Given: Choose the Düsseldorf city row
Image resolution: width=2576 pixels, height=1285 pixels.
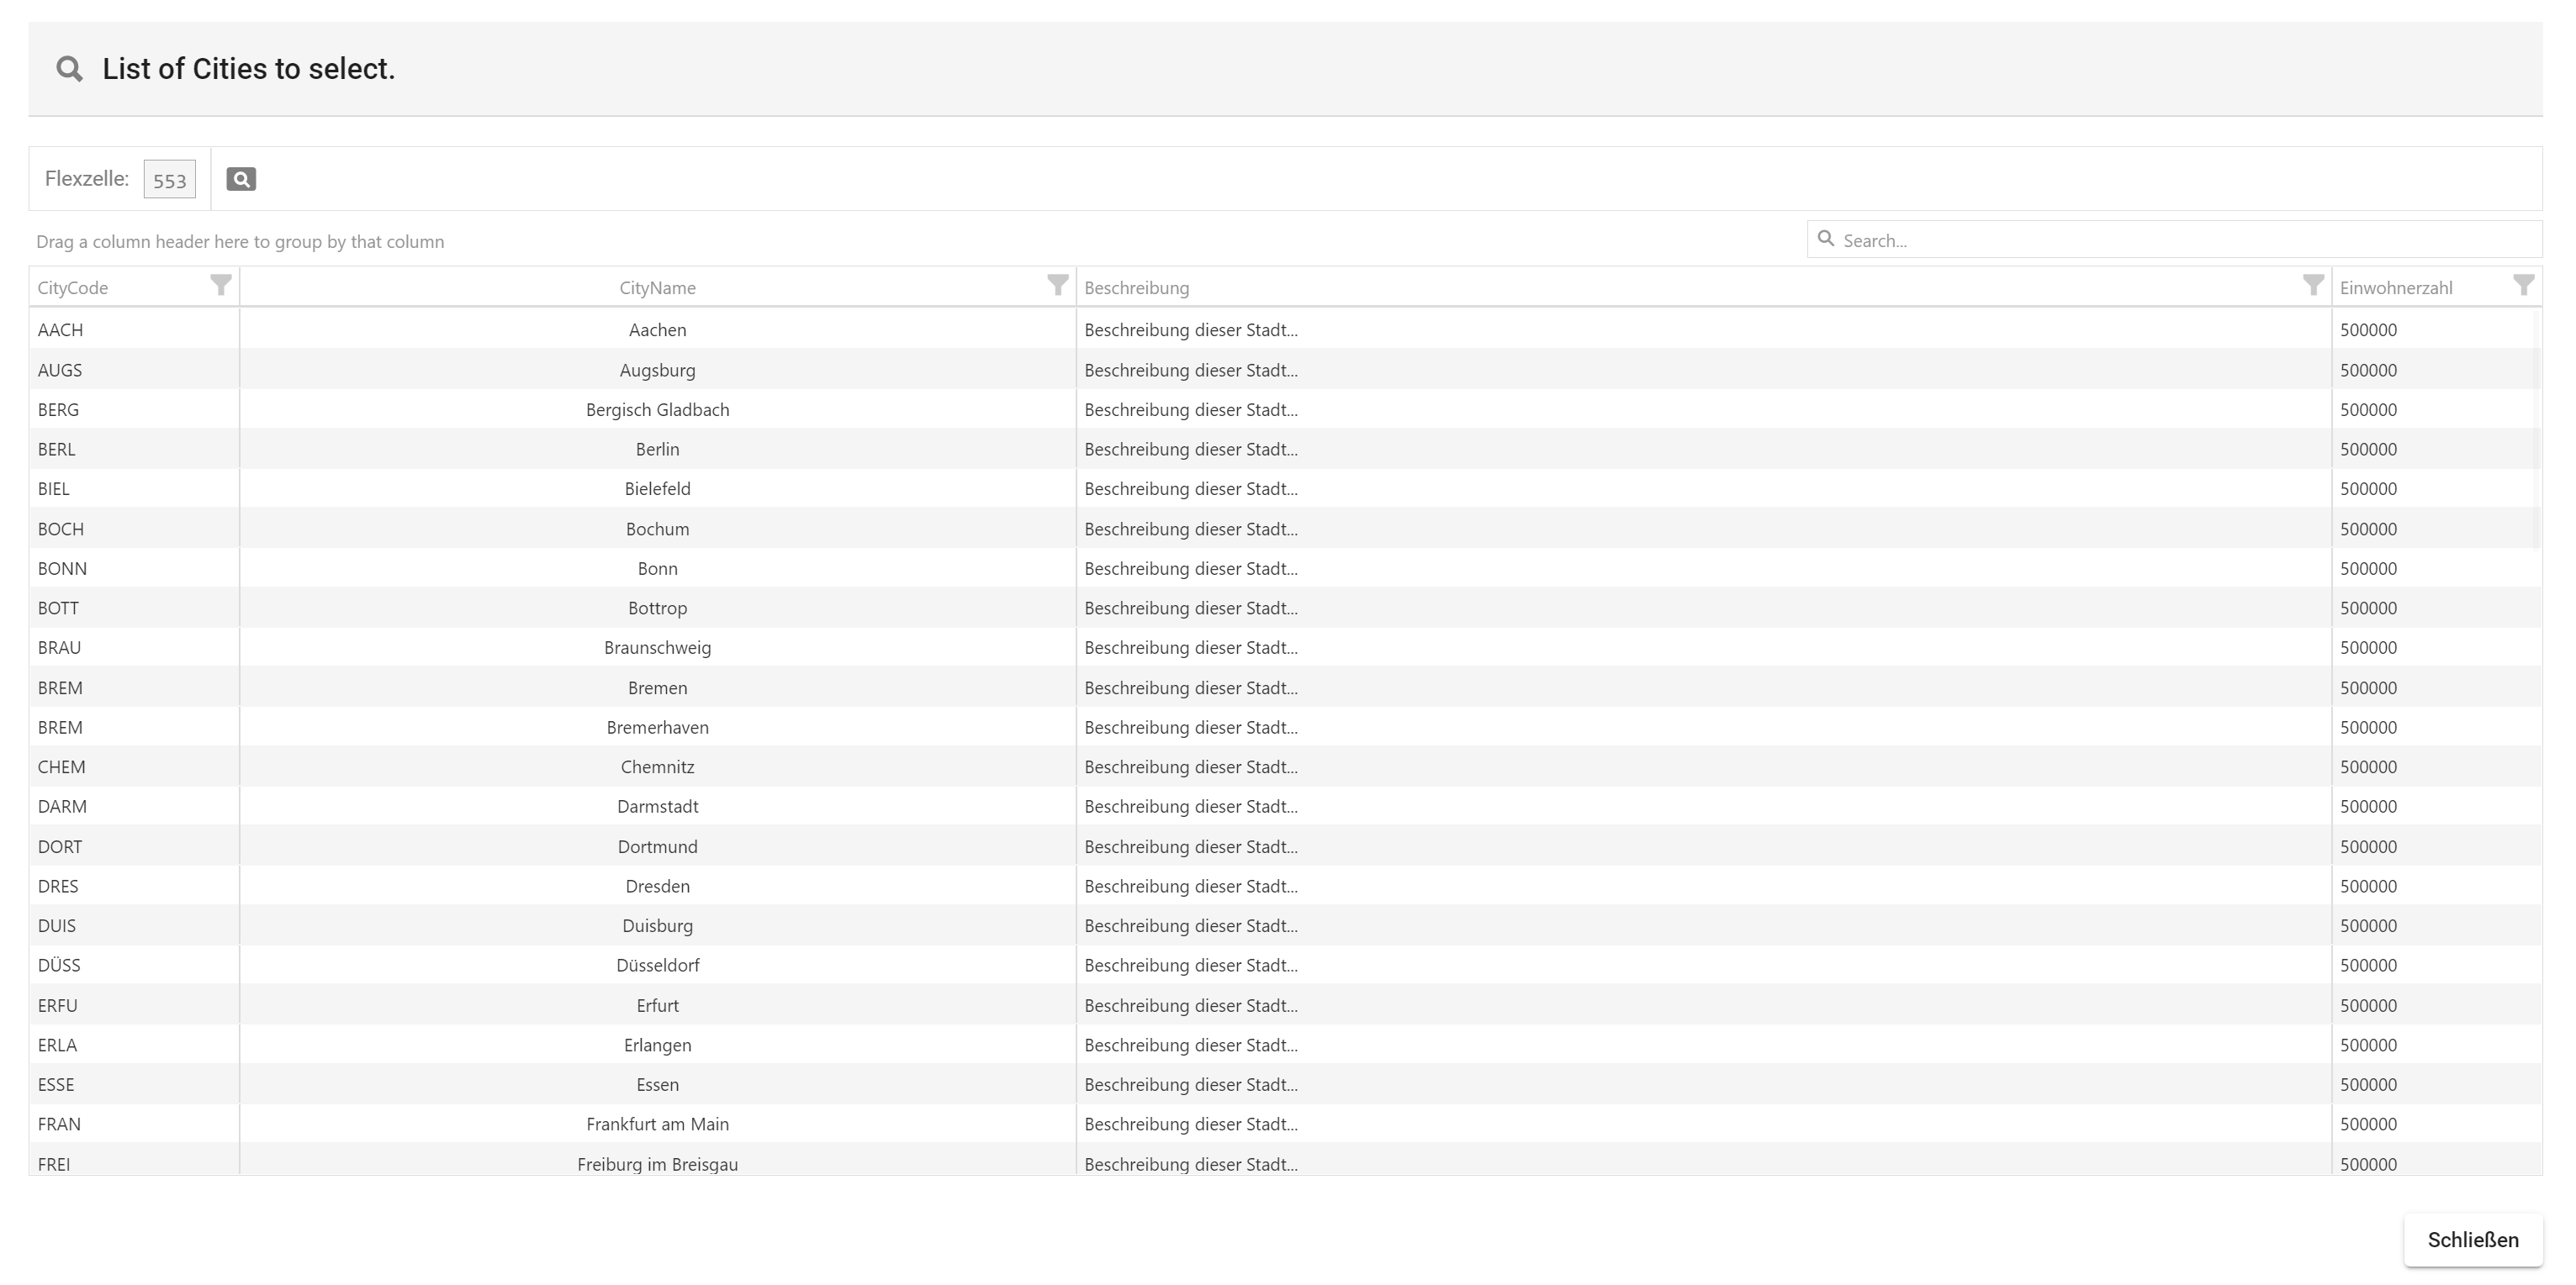Looking at the screenshot, I should (x=657, y=966).
